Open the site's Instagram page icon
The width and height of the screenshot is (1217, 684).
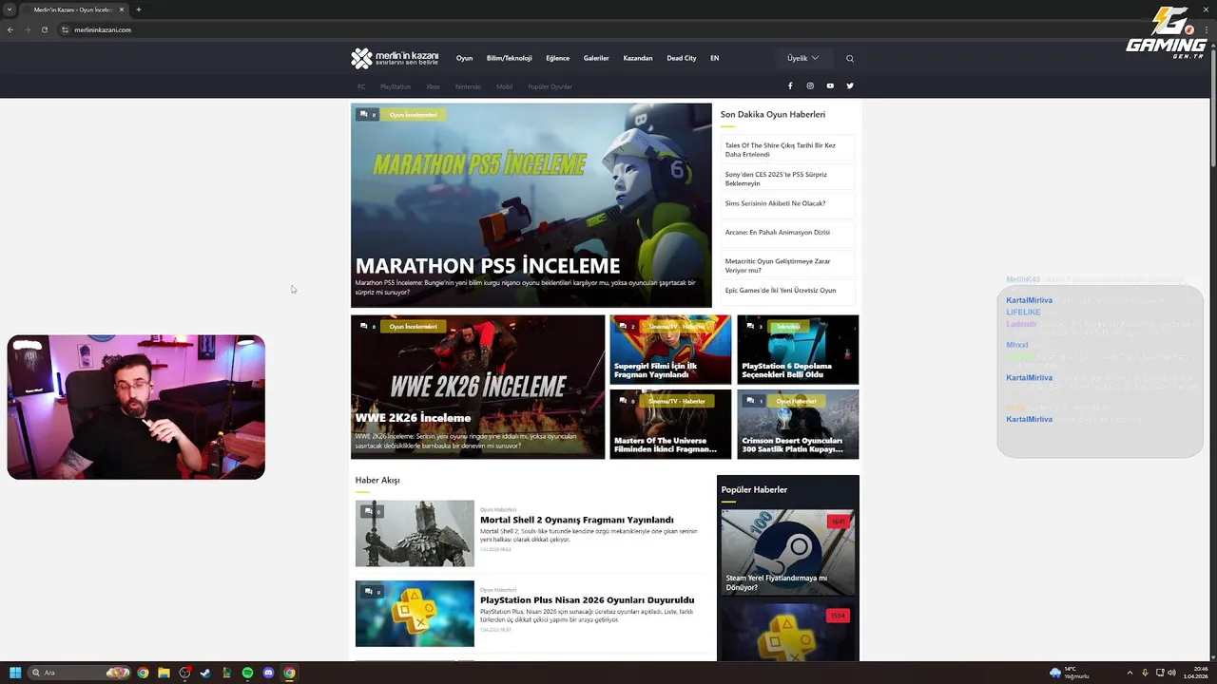point(810,85)
